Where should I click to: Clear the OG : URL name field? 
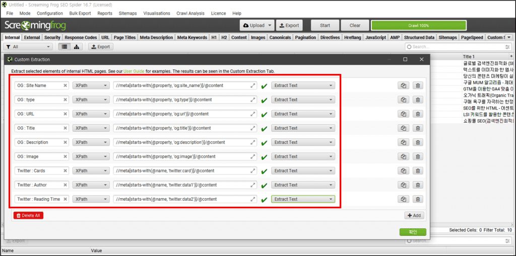(x=65, y=114)
